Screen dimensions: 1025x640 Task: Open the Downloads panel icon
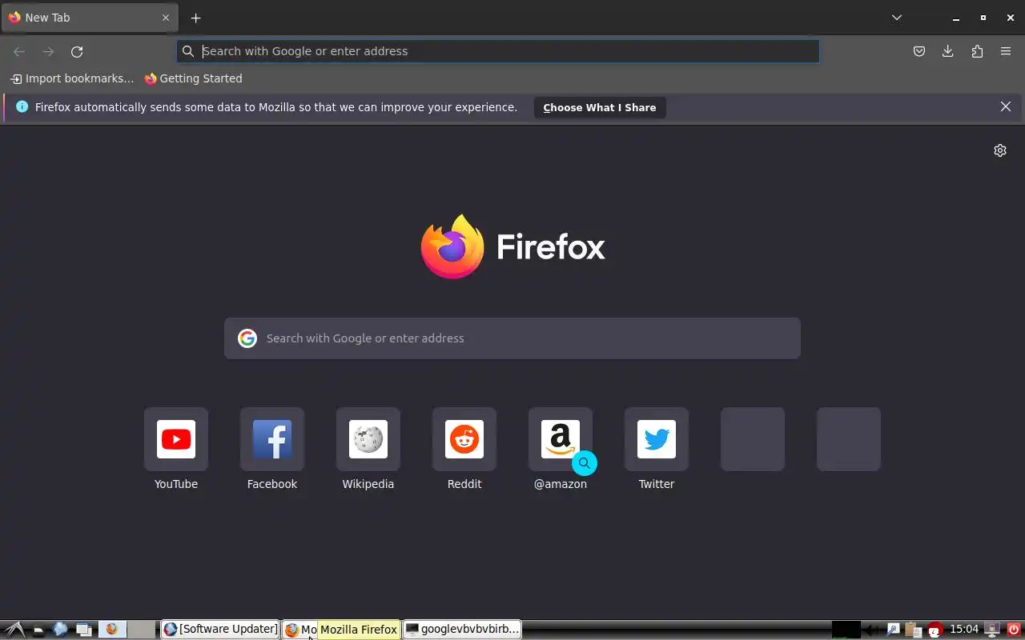click(x=948, y=51)
